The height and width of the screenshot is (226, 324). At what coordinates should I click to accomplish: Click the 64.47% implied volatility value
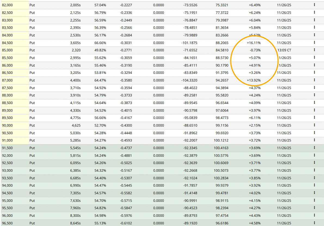pyautogui.click(x=100, y=80)
